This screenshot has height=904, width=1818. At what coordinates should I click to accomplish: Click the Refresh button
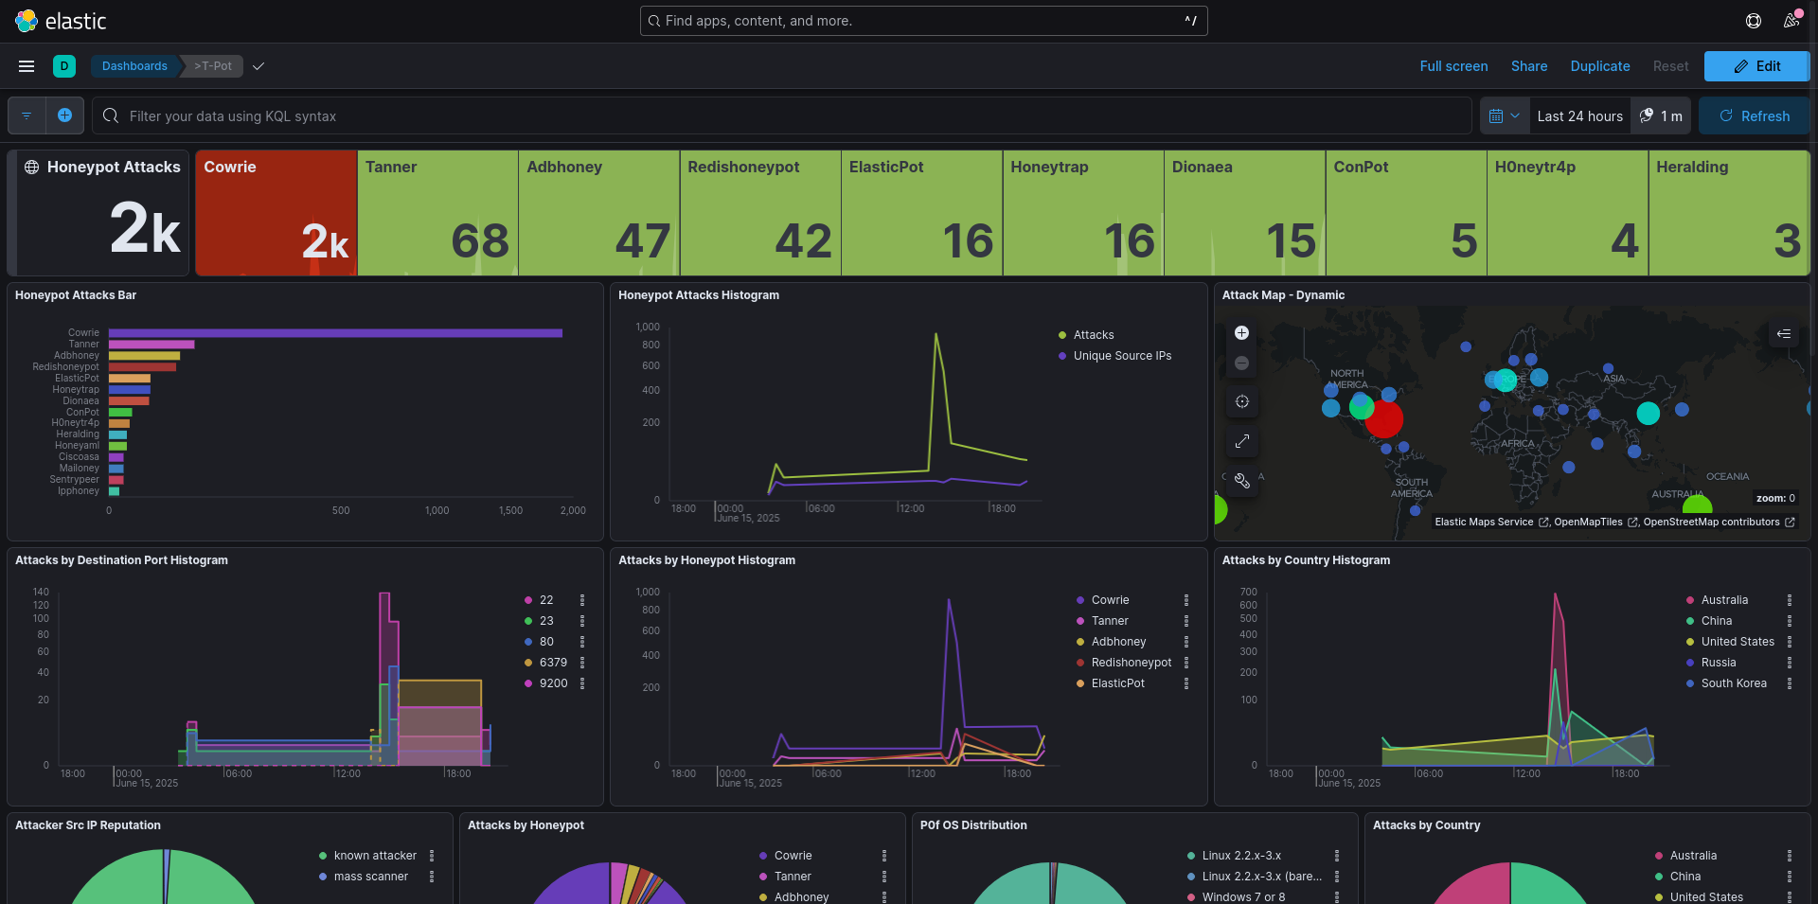(1754, 115)
